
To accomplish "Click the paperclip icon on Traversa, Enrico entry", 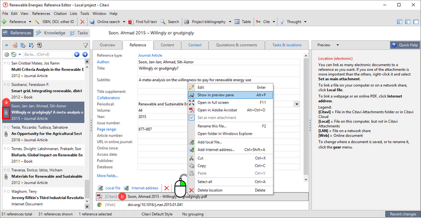I will [6, 176].
